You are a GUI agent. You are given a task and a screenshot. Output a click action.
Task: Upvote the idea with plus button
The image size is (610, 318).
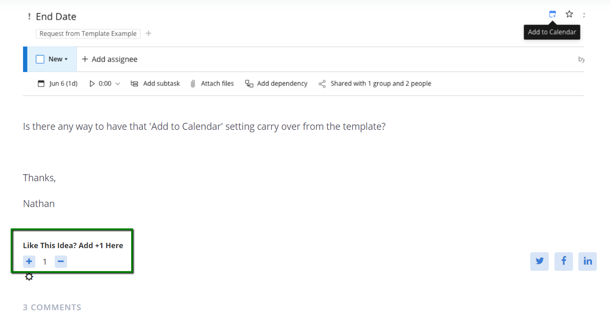(x=29, y=261)
